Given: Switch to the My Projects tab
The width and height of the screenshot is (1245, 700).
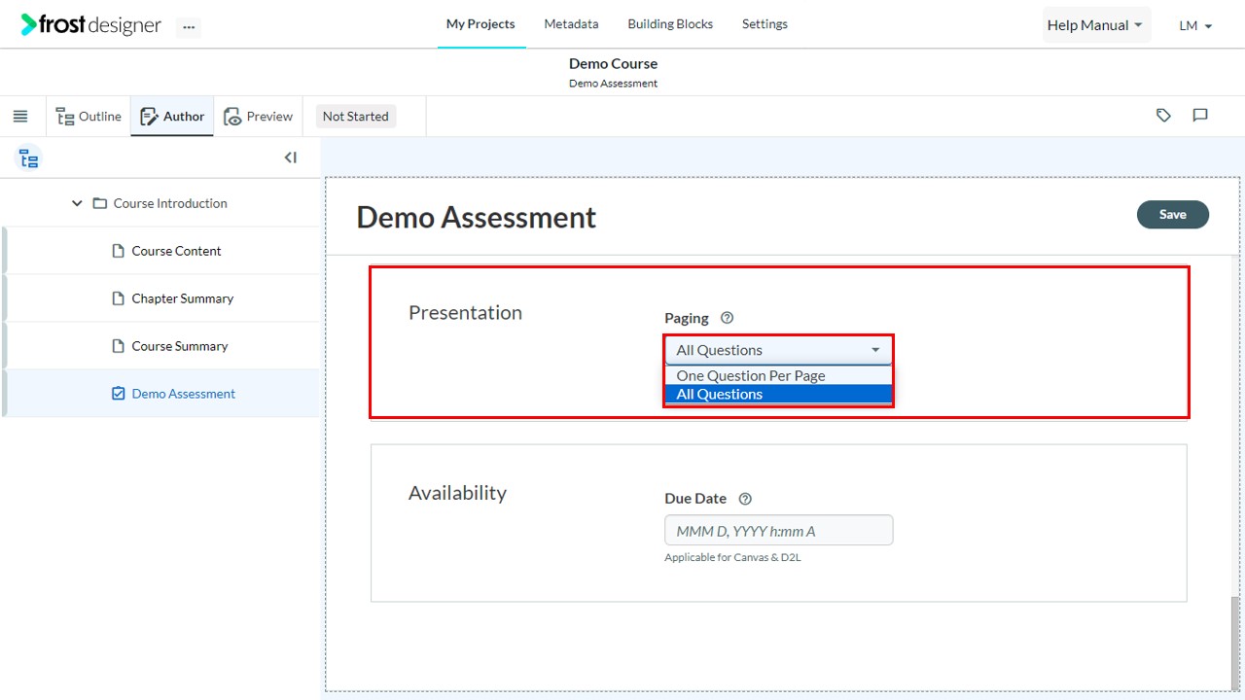Looking at the screenshot, I should point(480,24).
